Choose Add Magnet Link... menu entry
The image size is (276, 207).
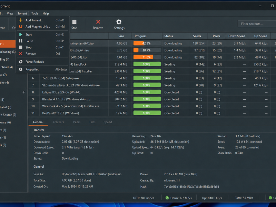pyautogui.click(x=43, y=27)
